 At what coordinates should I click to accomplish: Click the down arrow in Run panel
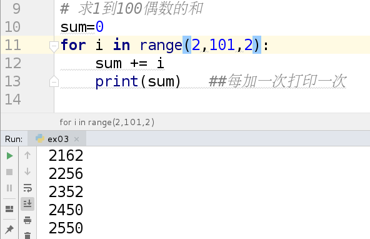[27, 171]
